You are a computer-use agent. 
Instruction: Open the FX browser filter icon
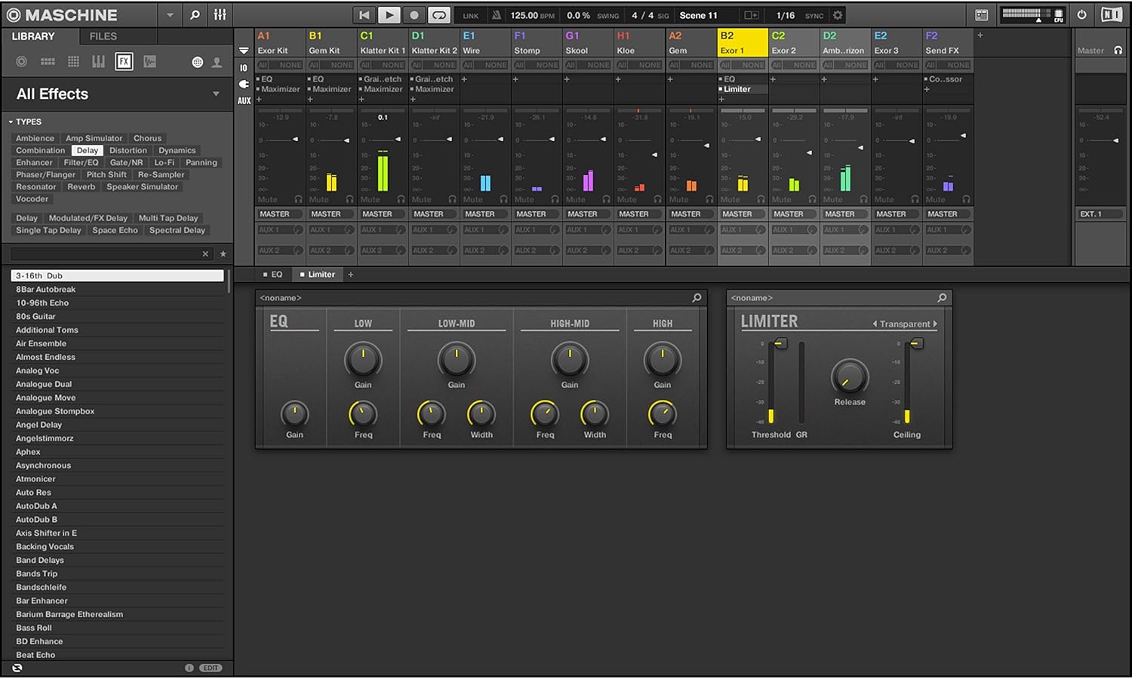pos(124,61)
